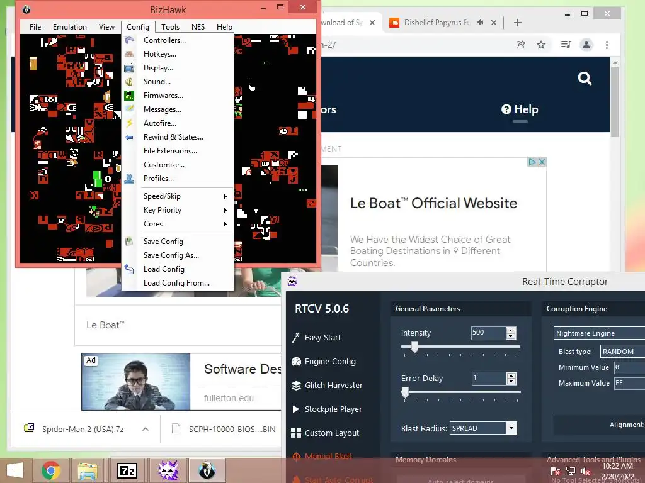Open Chrome media control icon
The width and height of the screenshot is (645, 483).
566,45
